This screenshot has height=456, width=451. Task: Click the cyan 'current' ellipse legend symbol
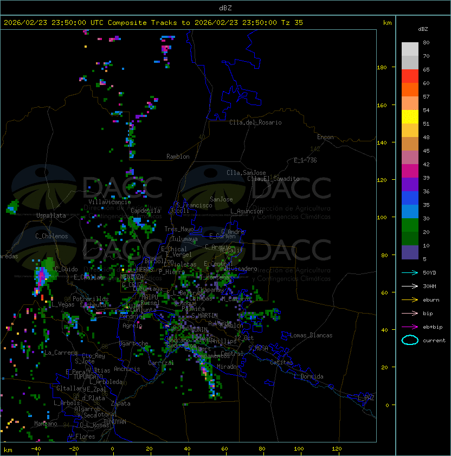(410, 340)
